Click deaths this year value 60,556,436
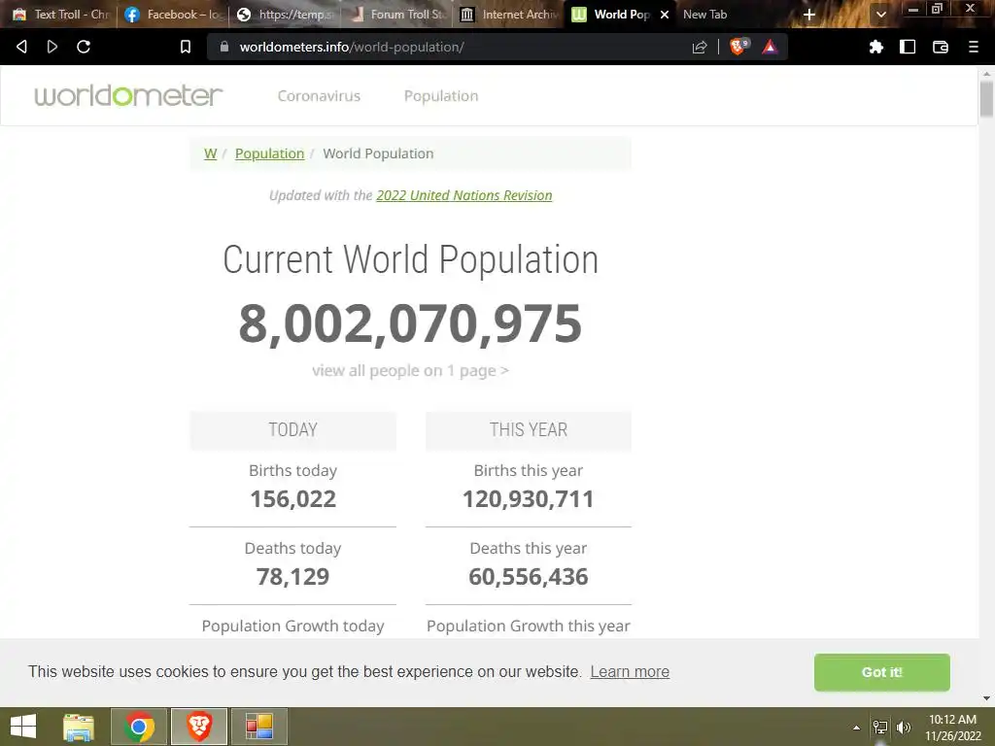 click(x=528, y=577)
